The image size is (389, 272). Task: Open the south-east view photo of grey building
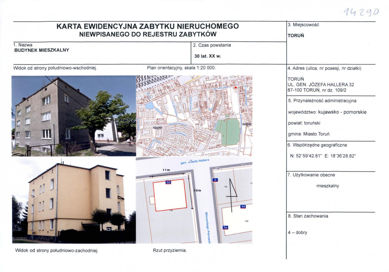click(x=74, y=116)
